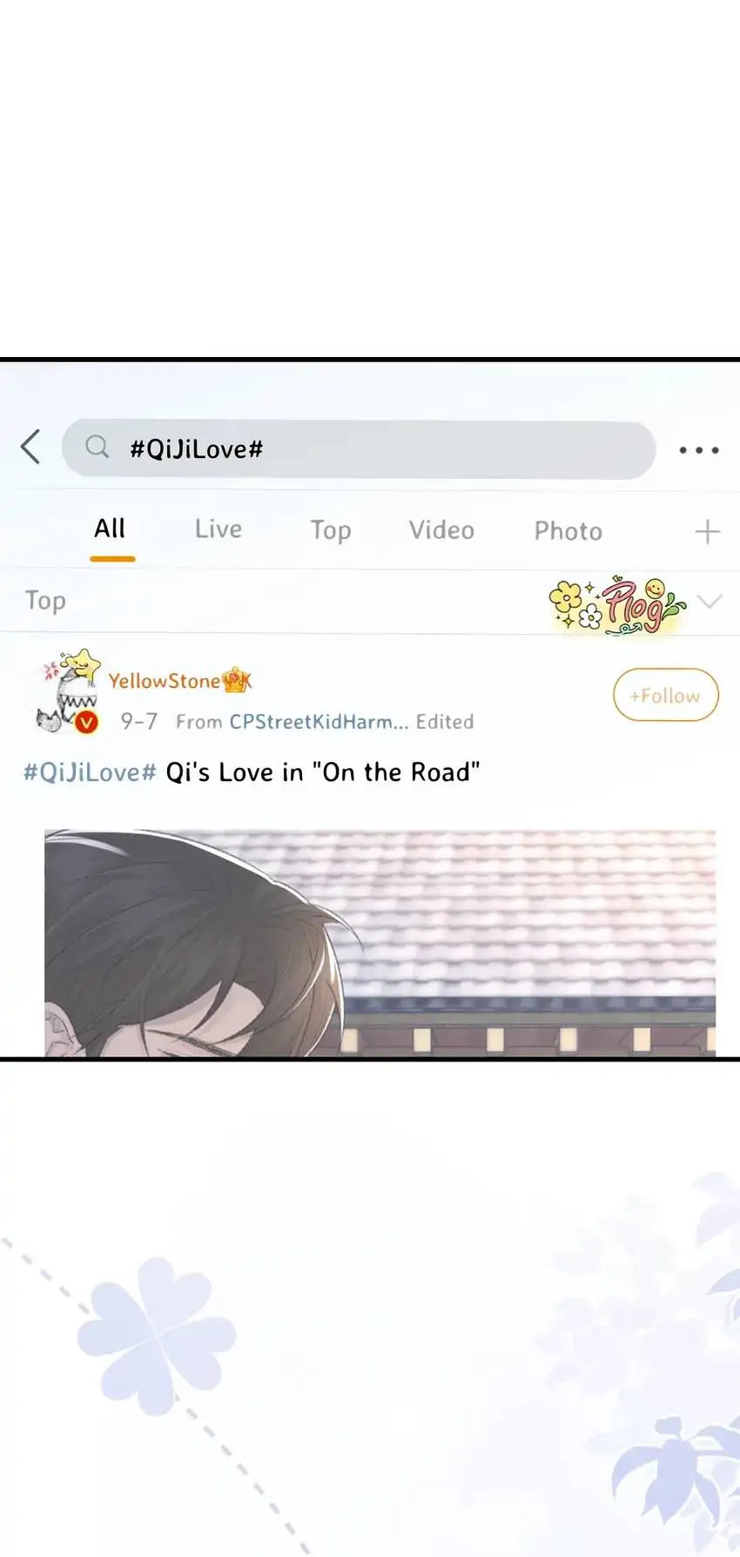This screenshot has width=740, height=1557.
Task: Click the red verified V badge
Action: pos(87,722)
